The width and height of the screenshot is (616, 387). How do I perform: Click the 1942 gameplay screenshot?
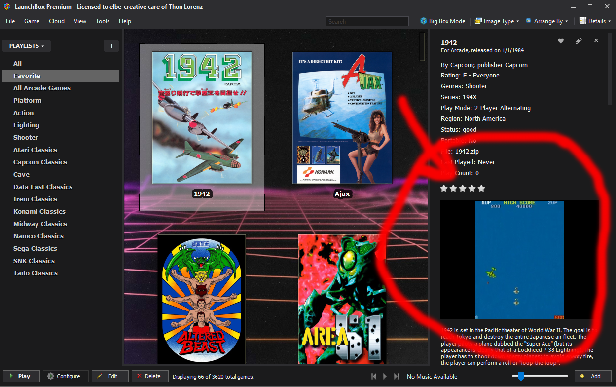click(519, 260)
